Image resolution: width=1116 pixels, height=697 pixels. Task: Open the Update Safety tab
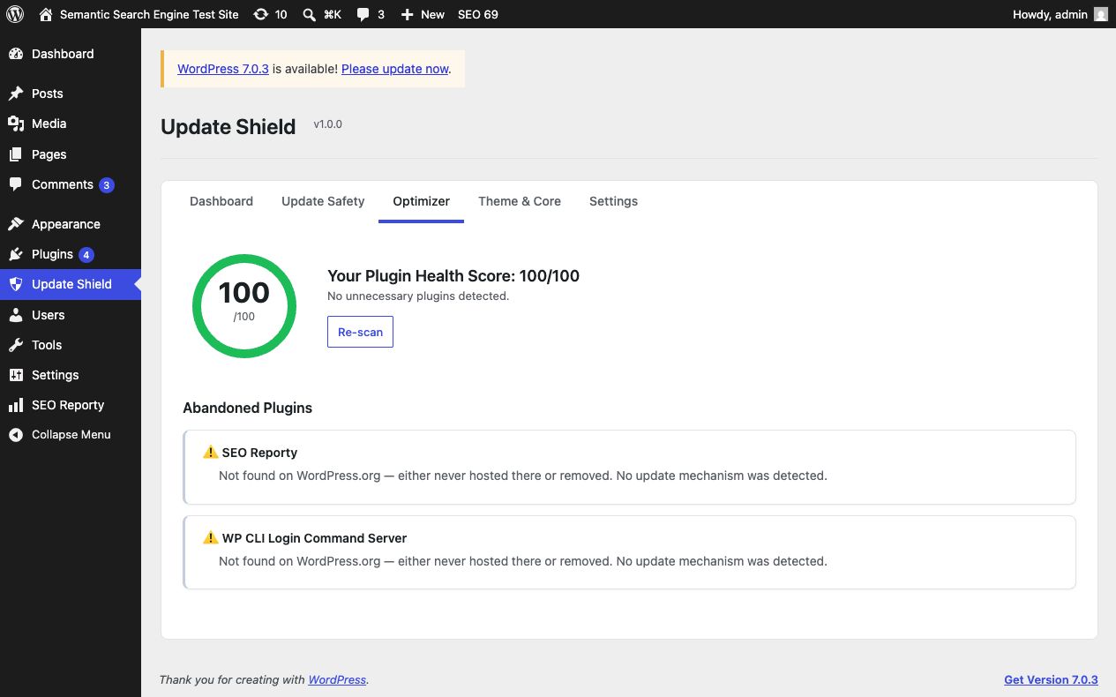pos(323,201)
